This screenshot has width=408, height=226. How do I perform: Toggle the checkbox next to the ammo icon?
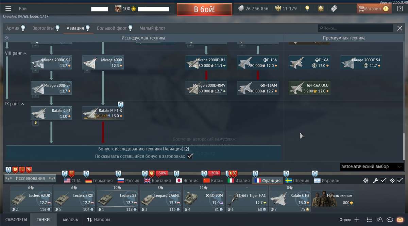[x=400, y=181]
